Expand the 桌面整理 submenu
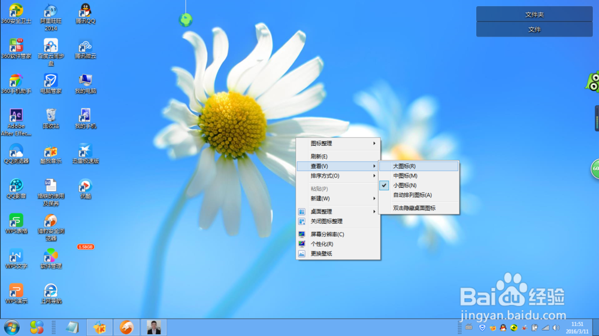Viewport: 599px width, 336px height. [x=338, y=211]
